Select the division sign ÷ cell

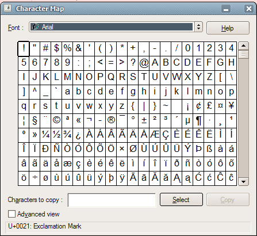(x=34, y=178)
